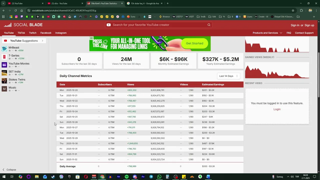
Task: Click Get Started on the ad banner
Action: (x=194, y=43)
